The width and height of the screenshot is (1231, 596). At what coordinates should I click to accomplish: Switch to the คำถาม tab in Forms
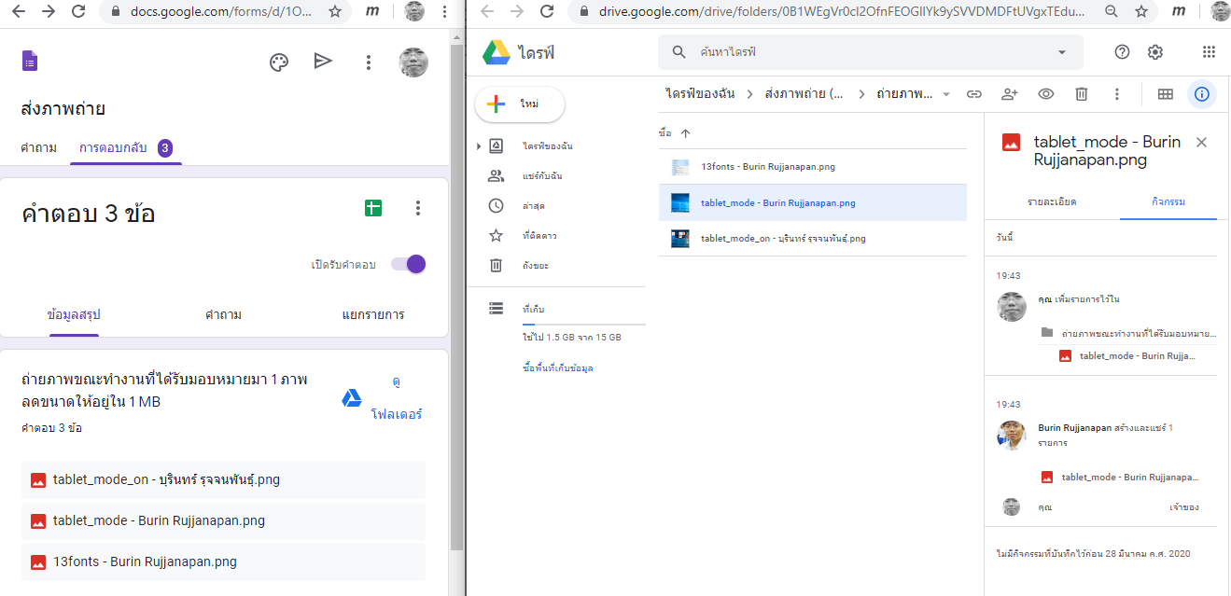point(38,147)
